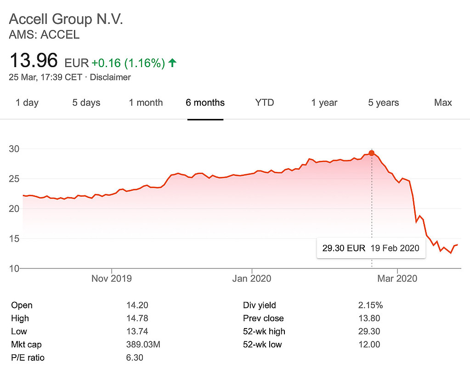Show the 1 year chart
Screen dimensions: 470x369
click(324, 102)
